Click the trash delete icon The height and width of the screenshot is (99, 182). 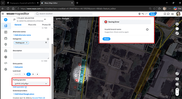pyautogui.click(x=140, y=14)
